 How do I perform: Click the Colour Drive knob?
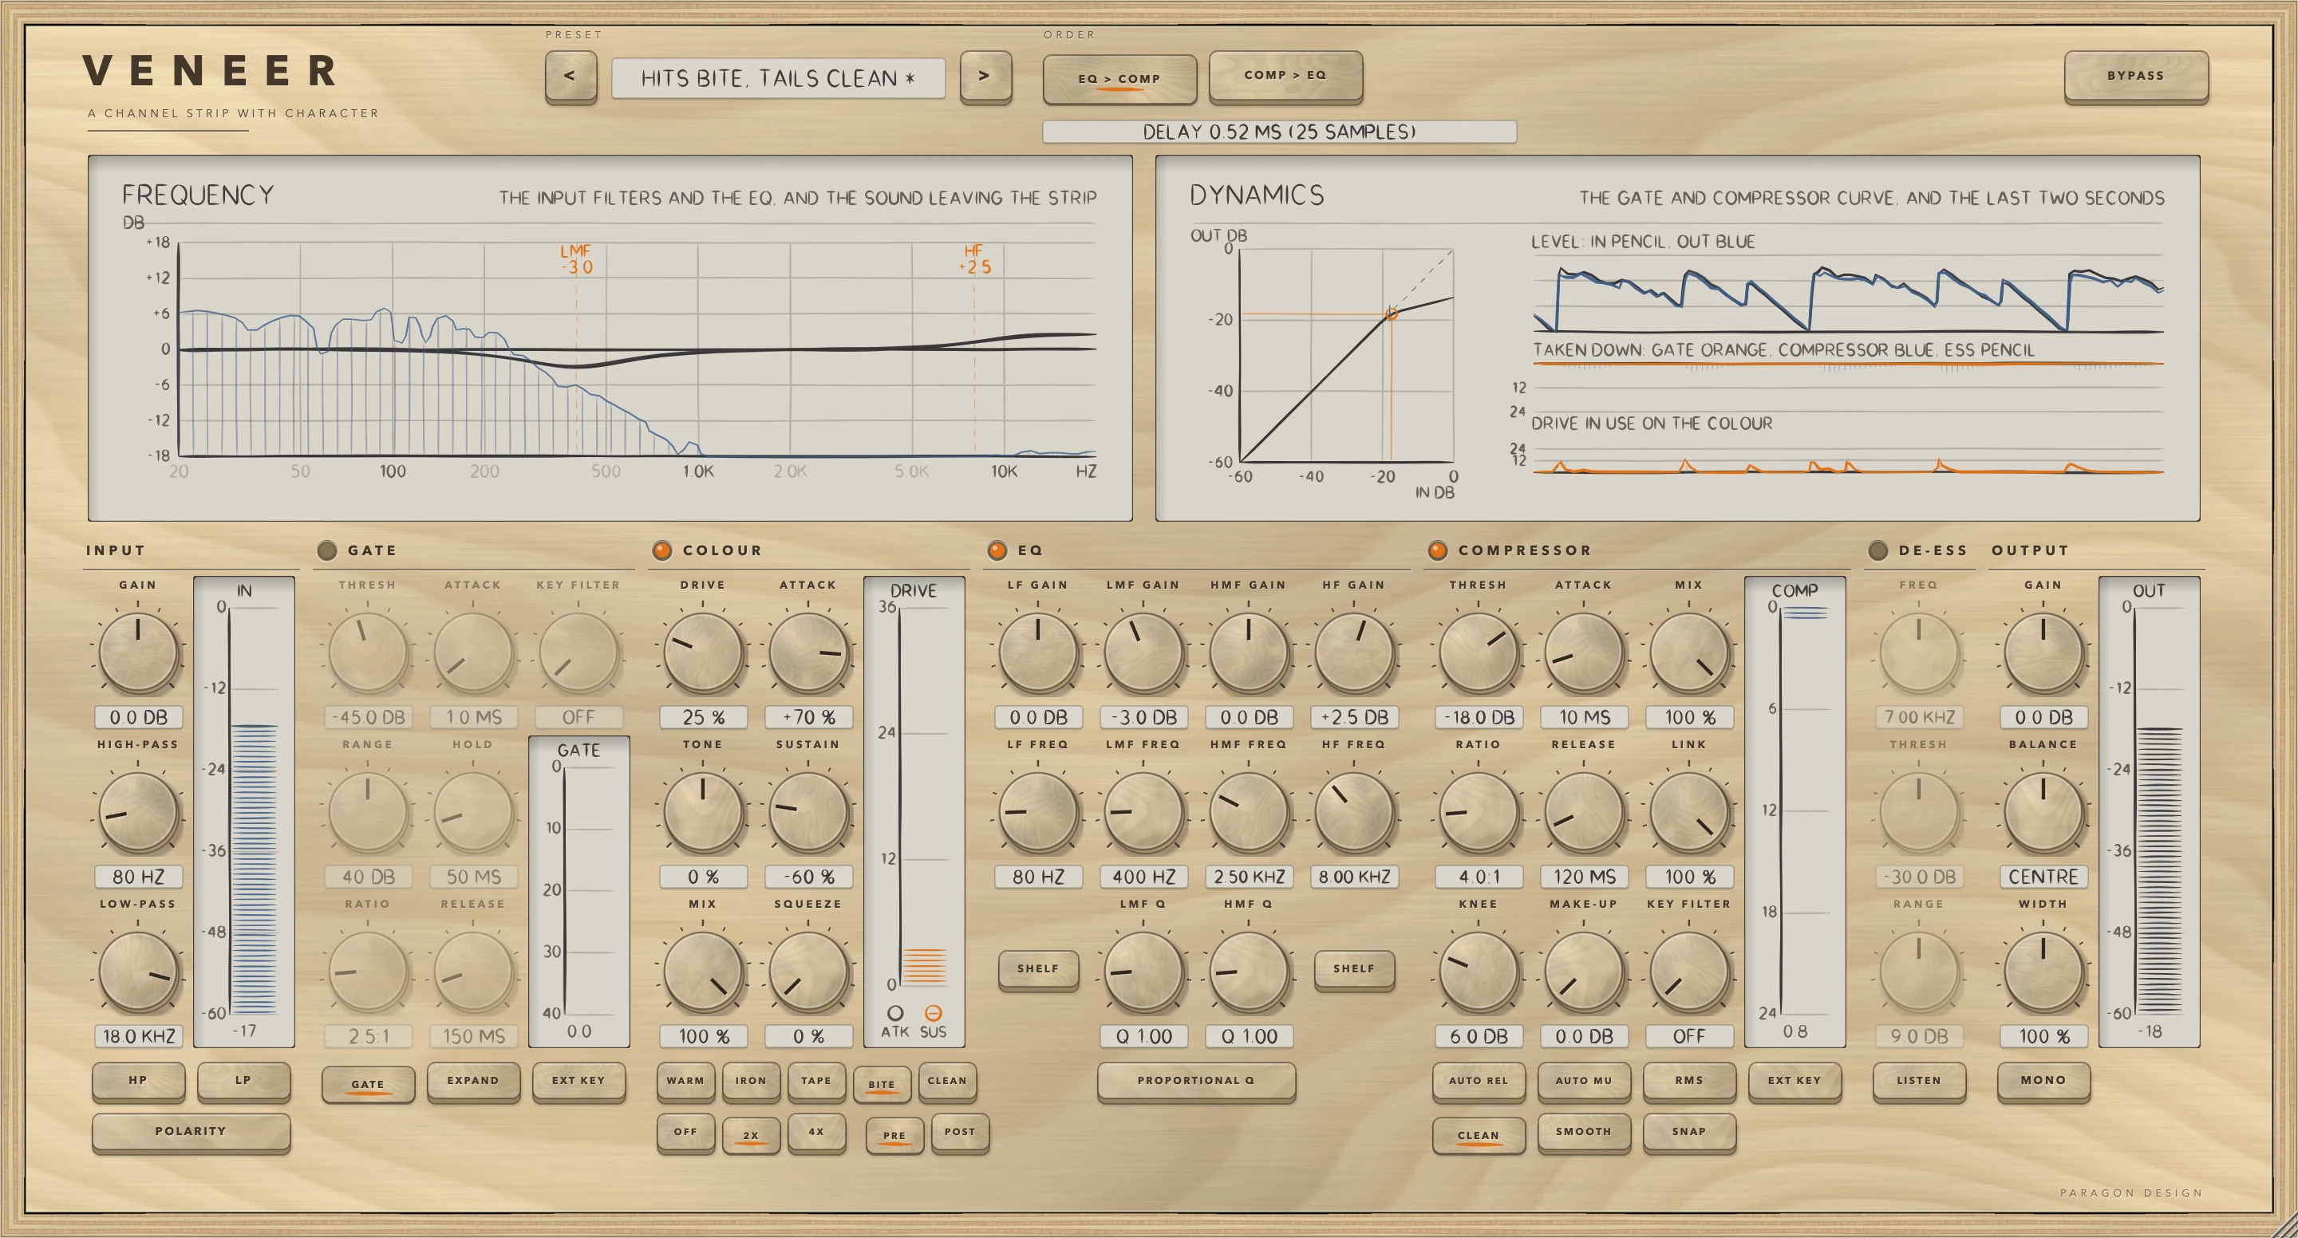tap(703, 653)
